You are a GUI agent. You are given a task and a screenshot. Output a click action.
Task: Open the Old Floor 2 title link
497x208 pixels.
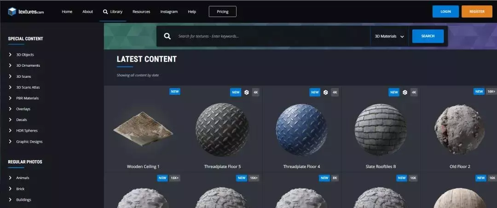(460, 167)
